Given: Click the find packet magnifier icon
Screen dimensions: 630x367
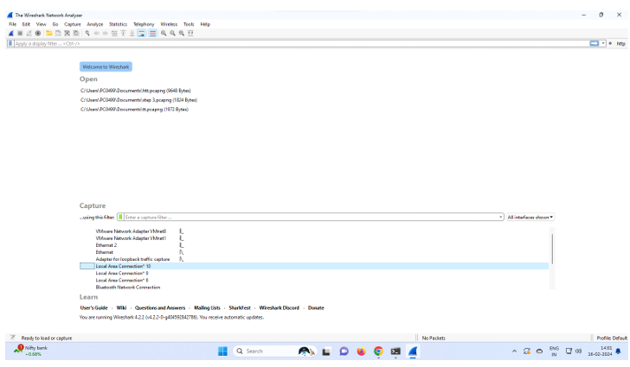Looking at the screenshot, I should click(87, 34).
